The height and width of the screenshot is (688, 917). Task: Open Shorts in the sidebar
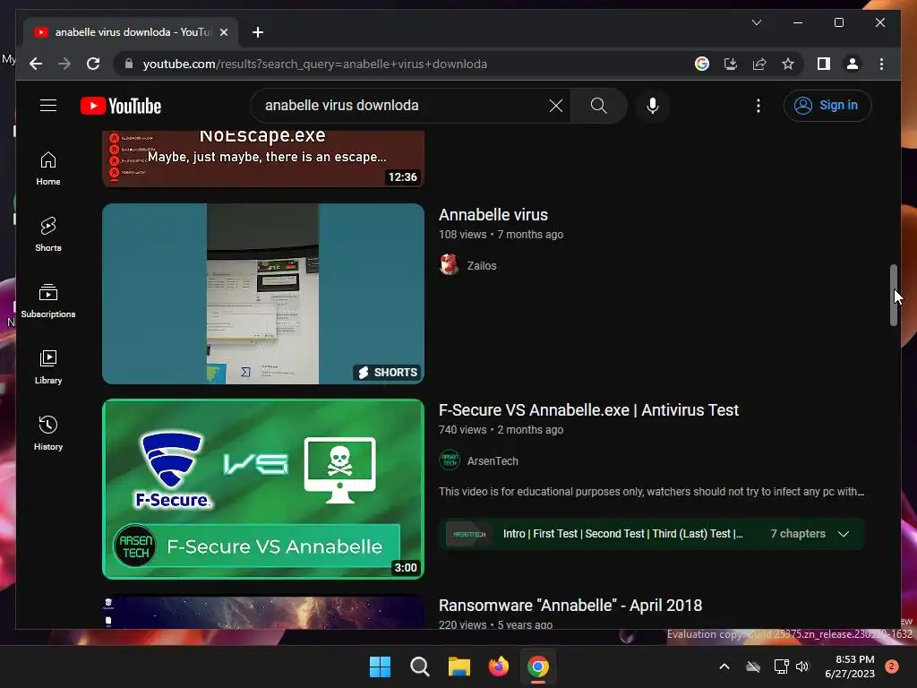(x=48, y=235)
